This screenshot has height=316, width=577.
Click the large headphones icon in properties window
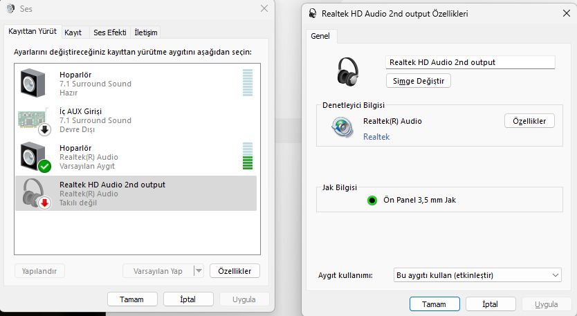click(x=347, y=72)
